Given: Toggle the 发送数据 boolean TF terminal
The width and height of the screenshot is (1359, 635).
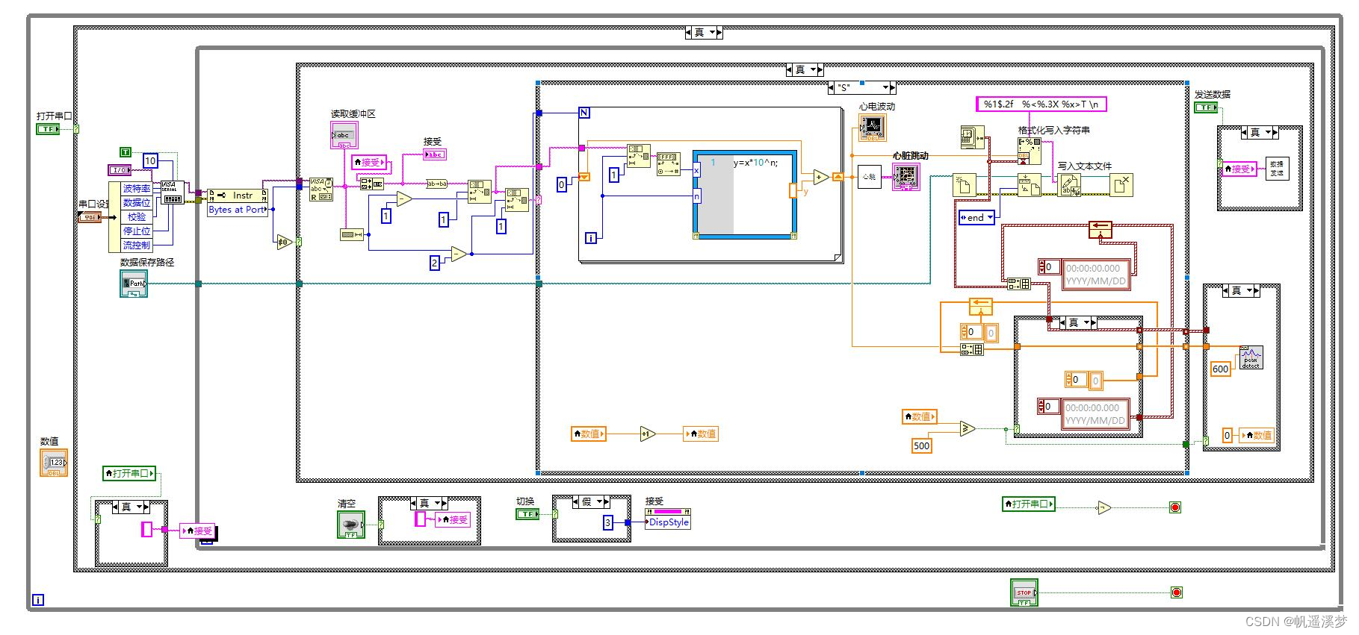Looking at the screenshot, I should [1205, 107].
